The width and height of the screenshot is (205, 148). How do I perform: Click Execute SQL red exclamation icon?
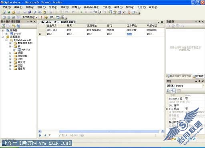click(x=41, y=17)
